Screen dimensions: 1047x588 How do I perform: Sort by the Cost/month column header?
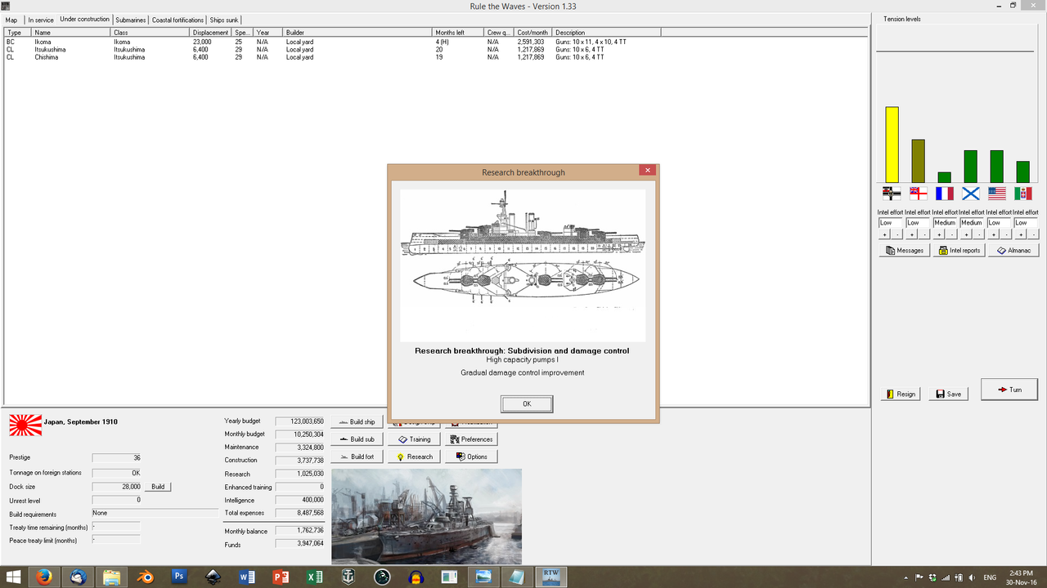[534, 33]
